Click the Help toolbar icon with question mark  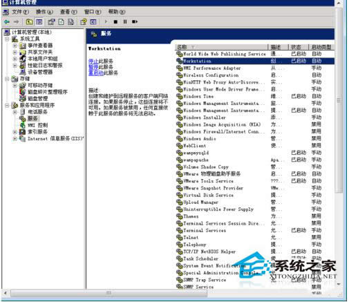coord(84,22)
